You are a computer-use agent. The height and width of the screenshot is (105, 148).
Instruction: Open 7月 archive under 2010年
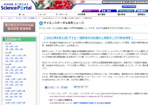point(11,70)
